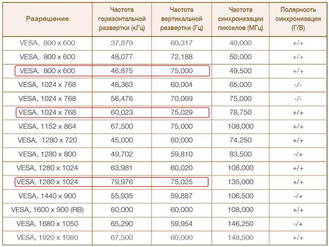Select the highlighted 46,875 value

point(122,71)
